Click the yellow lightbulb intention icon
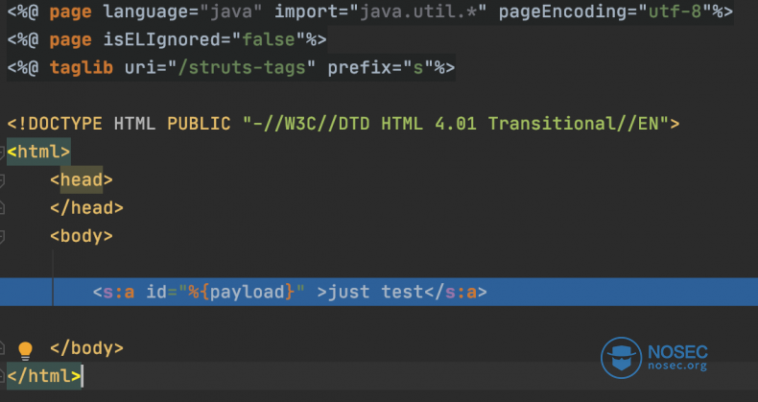Screen dimensions: 758x402 [x=25, y=350]
